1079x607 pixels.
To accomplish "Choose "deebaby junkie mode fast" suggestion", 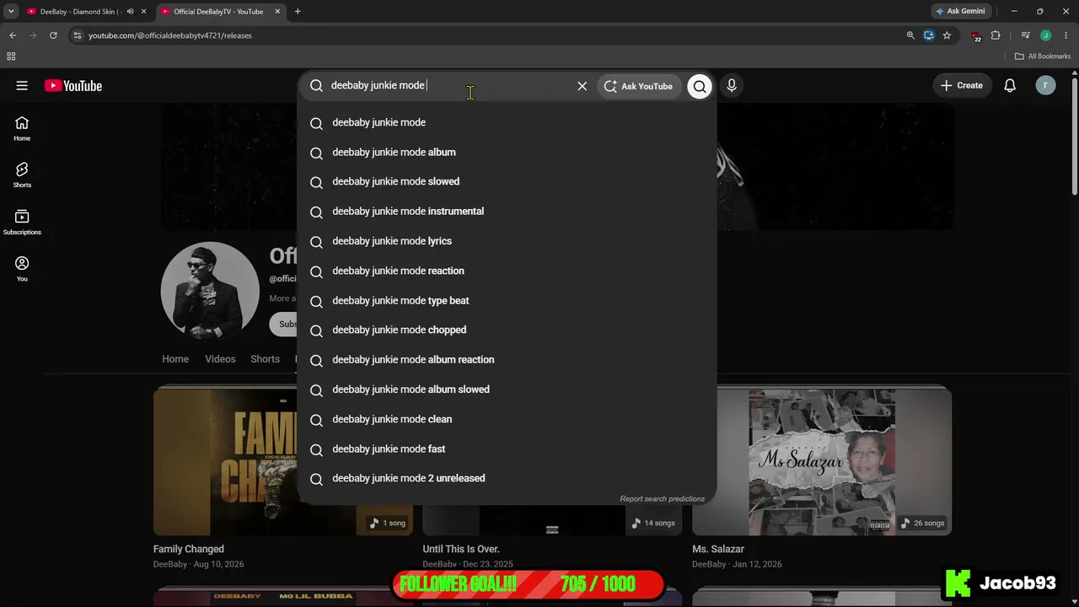I will point(507,449).
